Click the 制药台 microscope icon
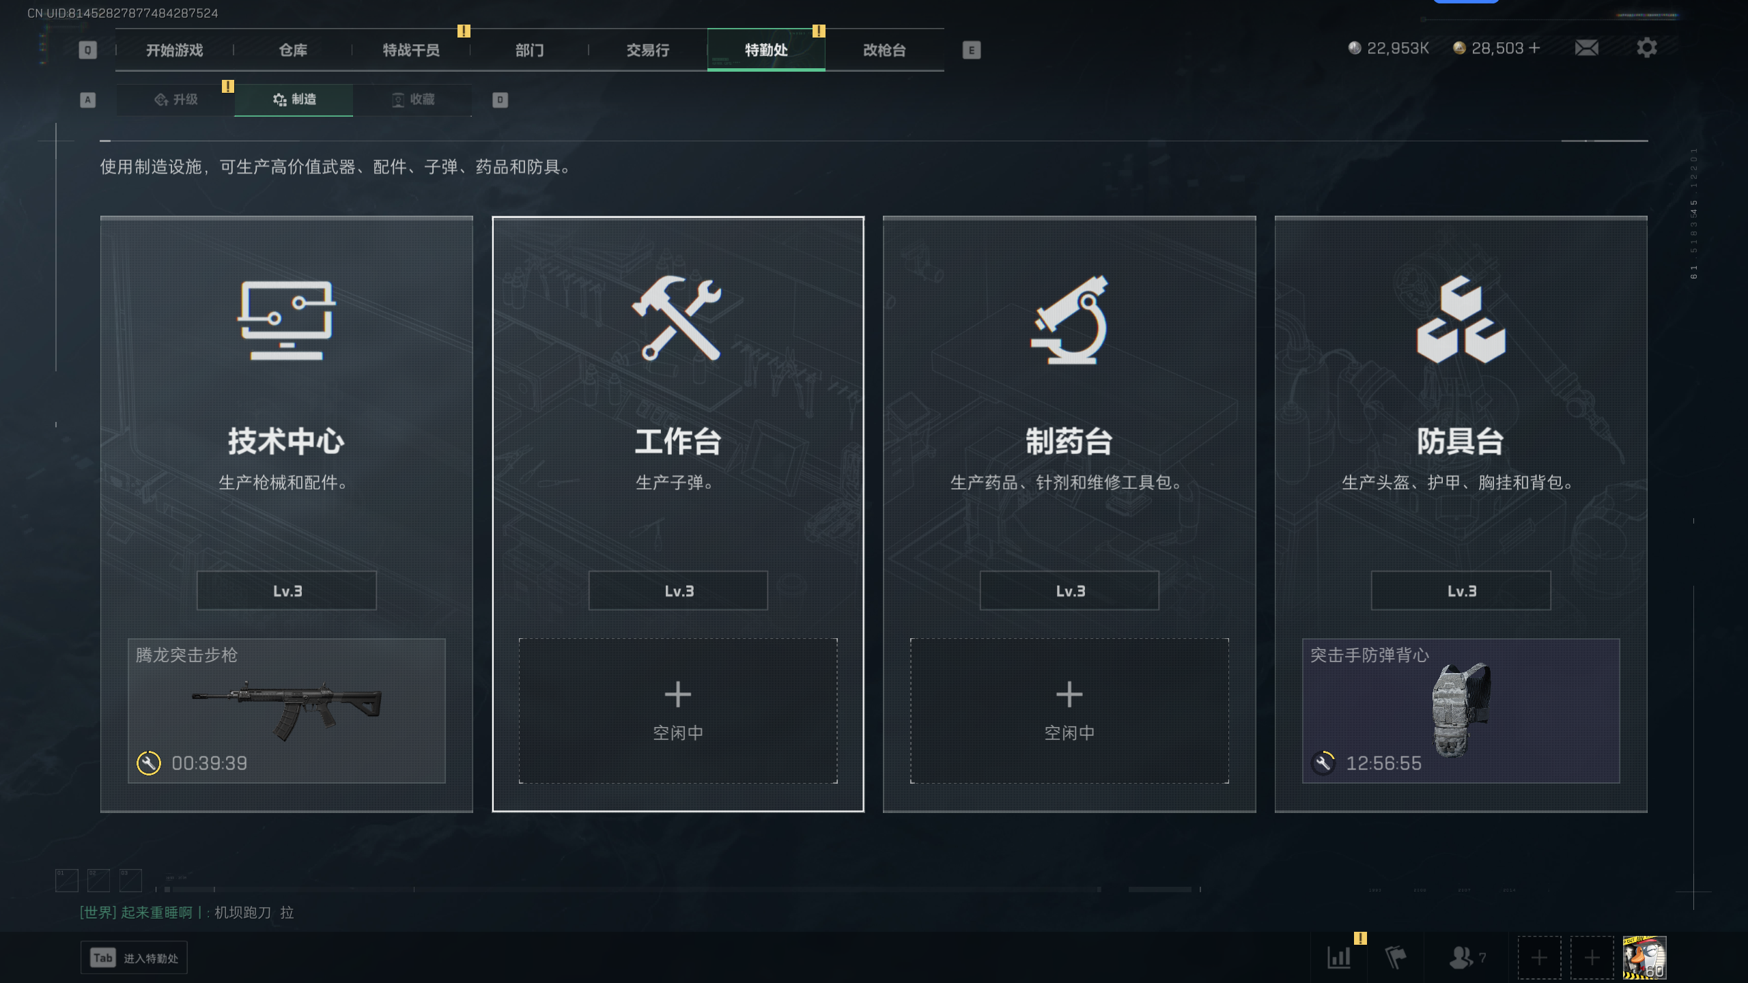 (1069, 319)
